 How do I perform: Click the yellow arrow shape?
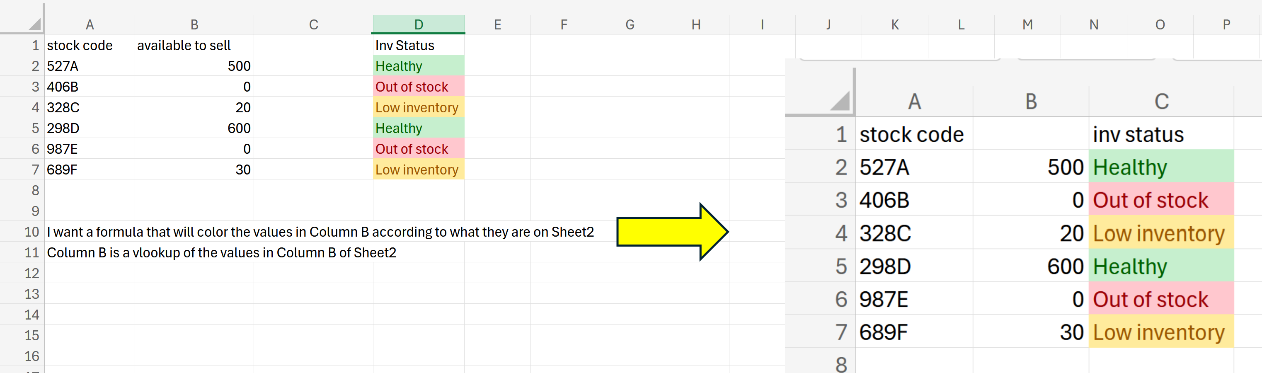672,232
